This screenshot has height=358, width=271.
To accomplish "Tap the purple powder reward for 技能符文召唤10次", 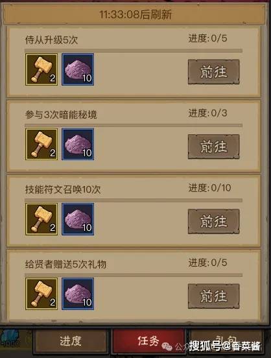I will coord(78,219).
